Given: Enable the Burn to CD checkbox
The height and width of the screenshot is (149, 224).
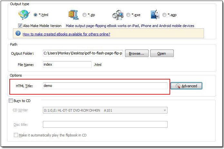Looking at the screenshot, I should click(x=11, y=101).
